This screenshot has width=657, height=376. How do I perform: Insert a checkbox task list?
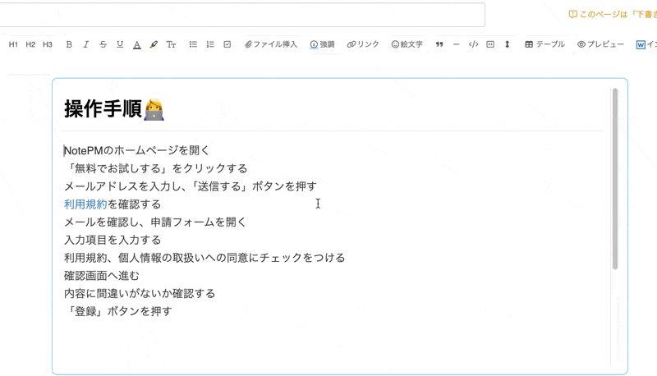pos(227,44)
